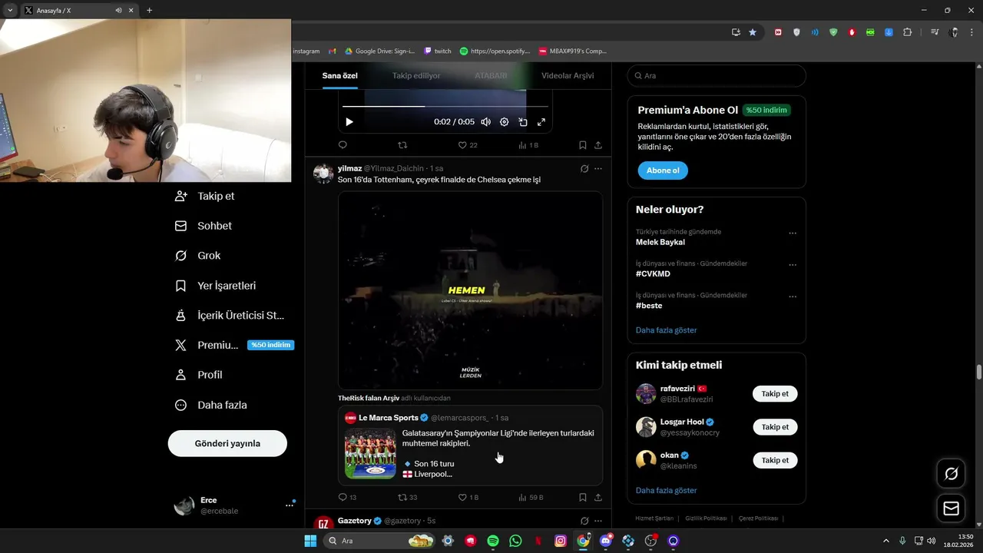Viewport: 983px width, 553px height.
Task: Open WhatsApp from the taskbar
Action: [x=515, y=541]
